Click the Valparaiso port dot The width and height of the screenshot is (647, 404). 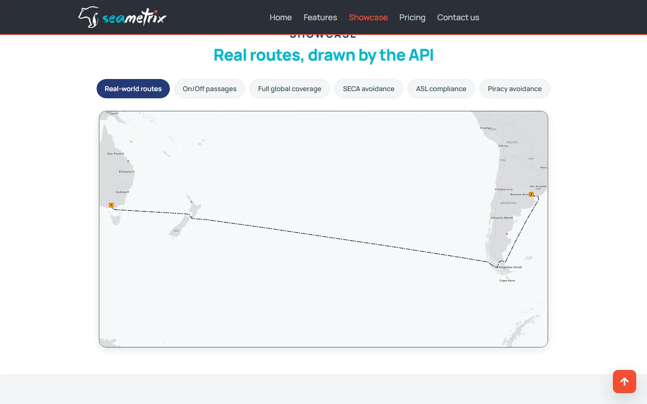point(496,189)
